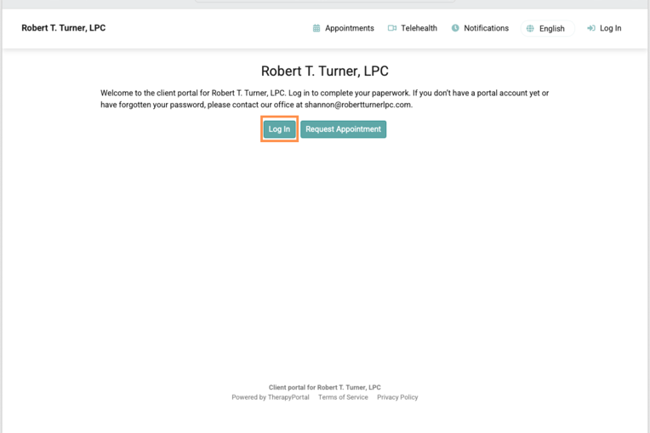This screenshot has height=433, width=650.
Task: Click the teal Log In button
Action: coord(279,129)
